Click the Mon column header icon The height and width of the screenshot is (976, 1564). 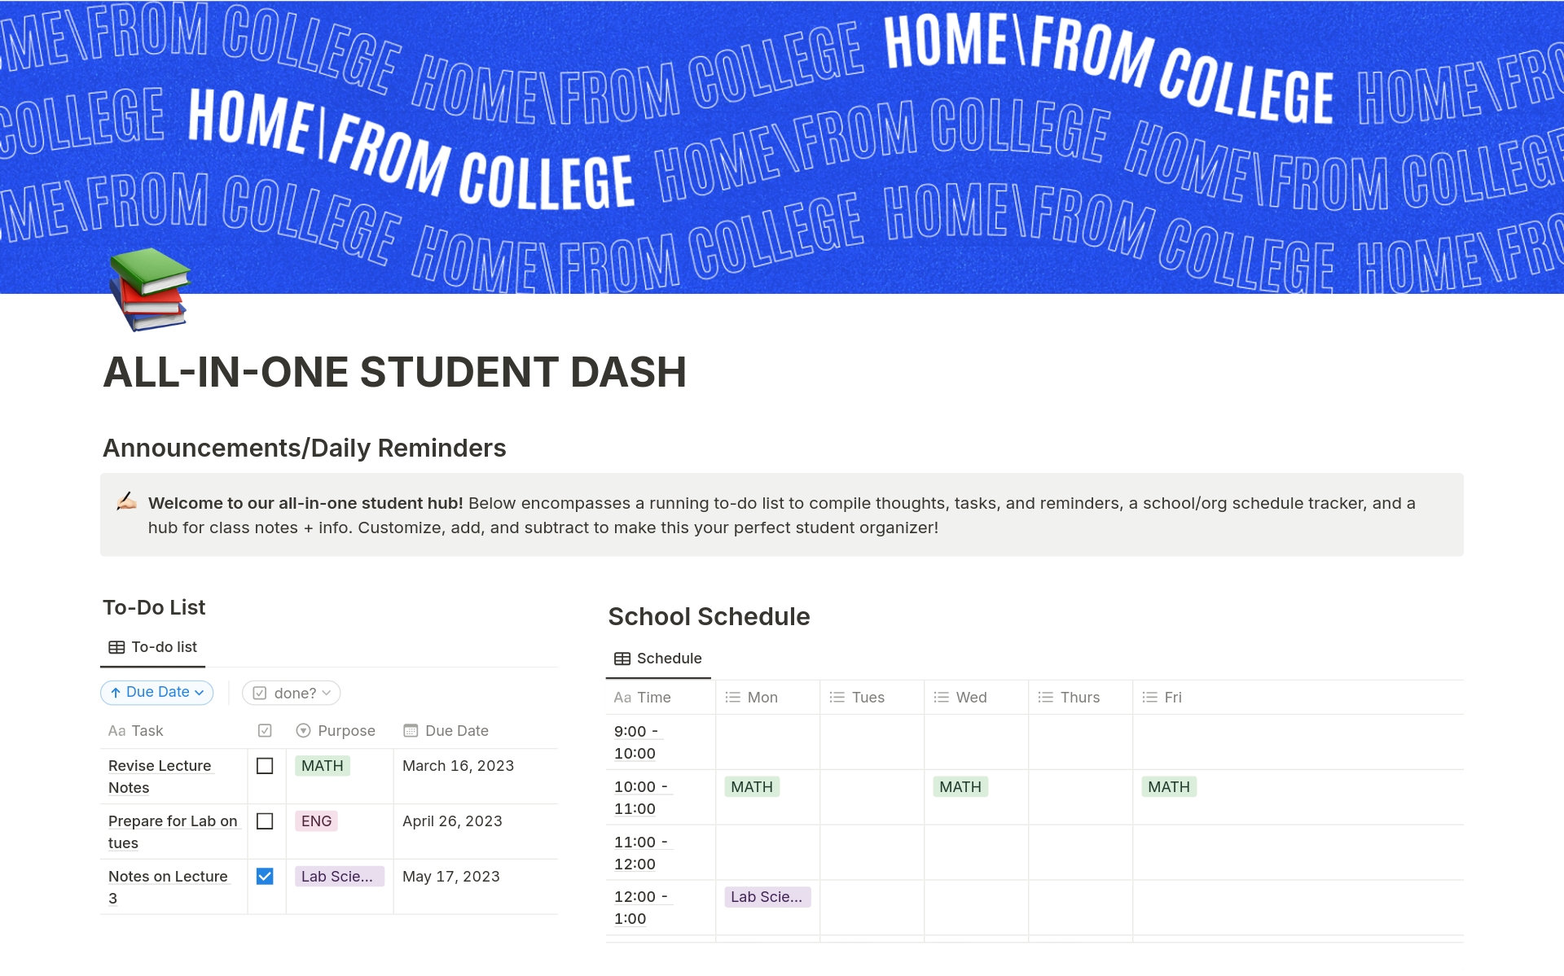pyautogui.click(x=734, y=697)
